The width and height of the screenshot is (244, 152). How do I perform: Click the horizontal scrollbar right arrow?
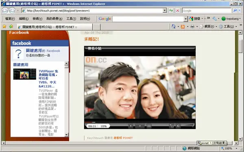coord(236,143)
